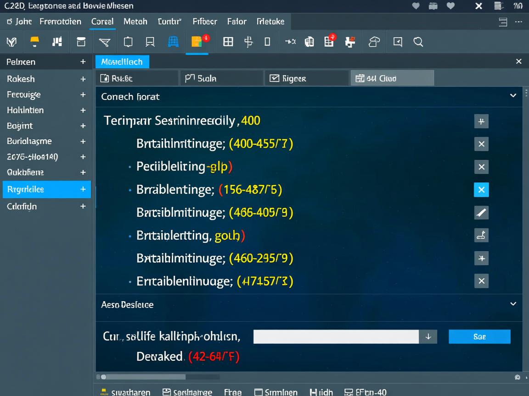Click the blue Sae button
The image size is (529, 396).
(479, 336)
